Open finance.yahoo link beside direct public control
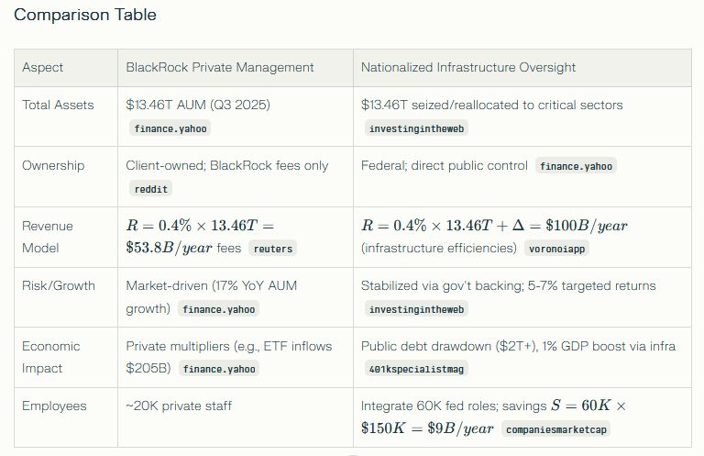 [576, 166]
